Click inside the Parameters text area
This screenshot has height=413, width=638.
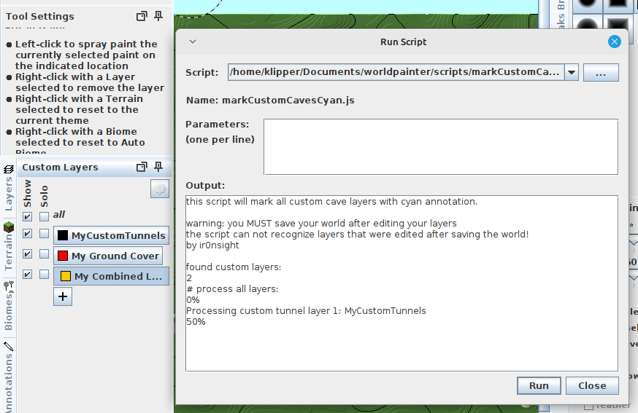click(440, 146)
